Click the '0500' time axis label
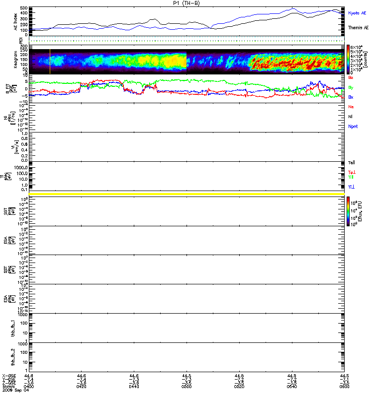 tap(186, 387)
